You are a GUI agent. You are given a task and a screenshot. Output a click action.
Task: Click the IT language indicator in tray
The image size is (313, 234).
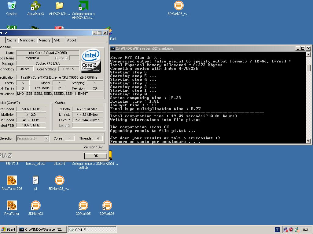[x=277, y=230]
